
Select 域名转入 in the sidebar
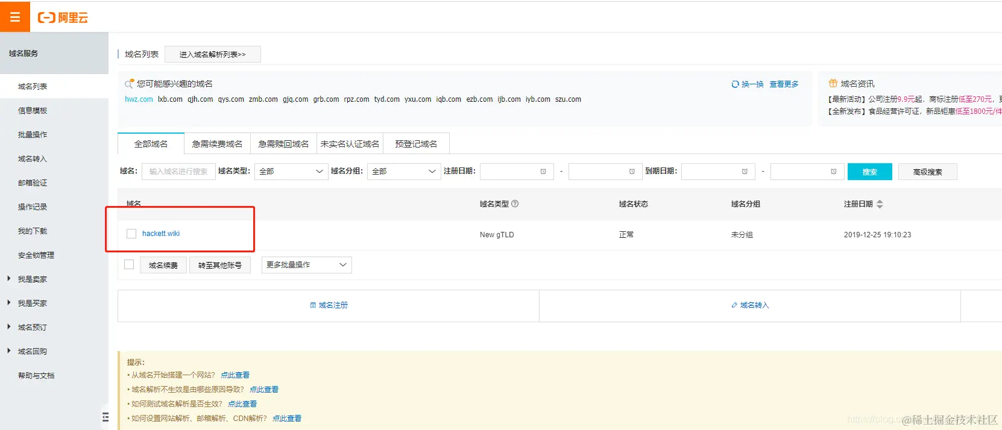click(x=54, y=159)
